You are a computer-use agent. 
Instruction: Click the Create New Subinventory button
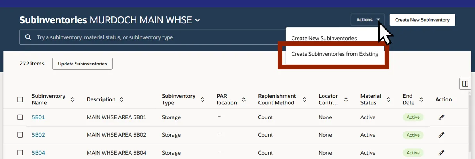coord(422,20)
